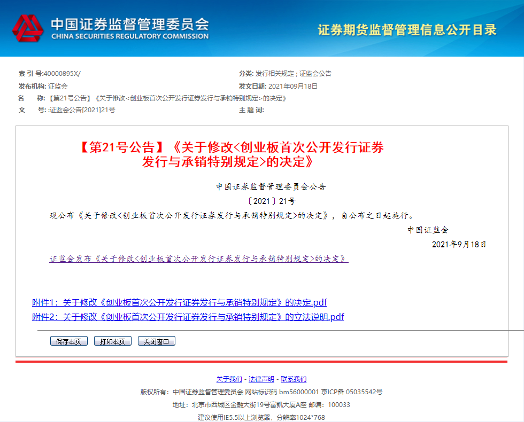The height and width of the screenshot is (422, 524).
Task: Click the 名称 document name line
Action: pyautogui.click(x=167, y=98)
